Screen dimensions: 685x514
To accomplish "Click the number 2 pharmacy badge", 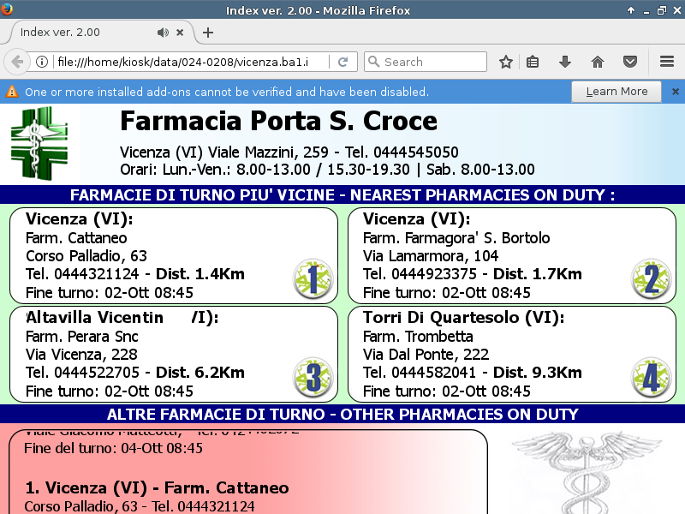I will [x=651, y=279].
